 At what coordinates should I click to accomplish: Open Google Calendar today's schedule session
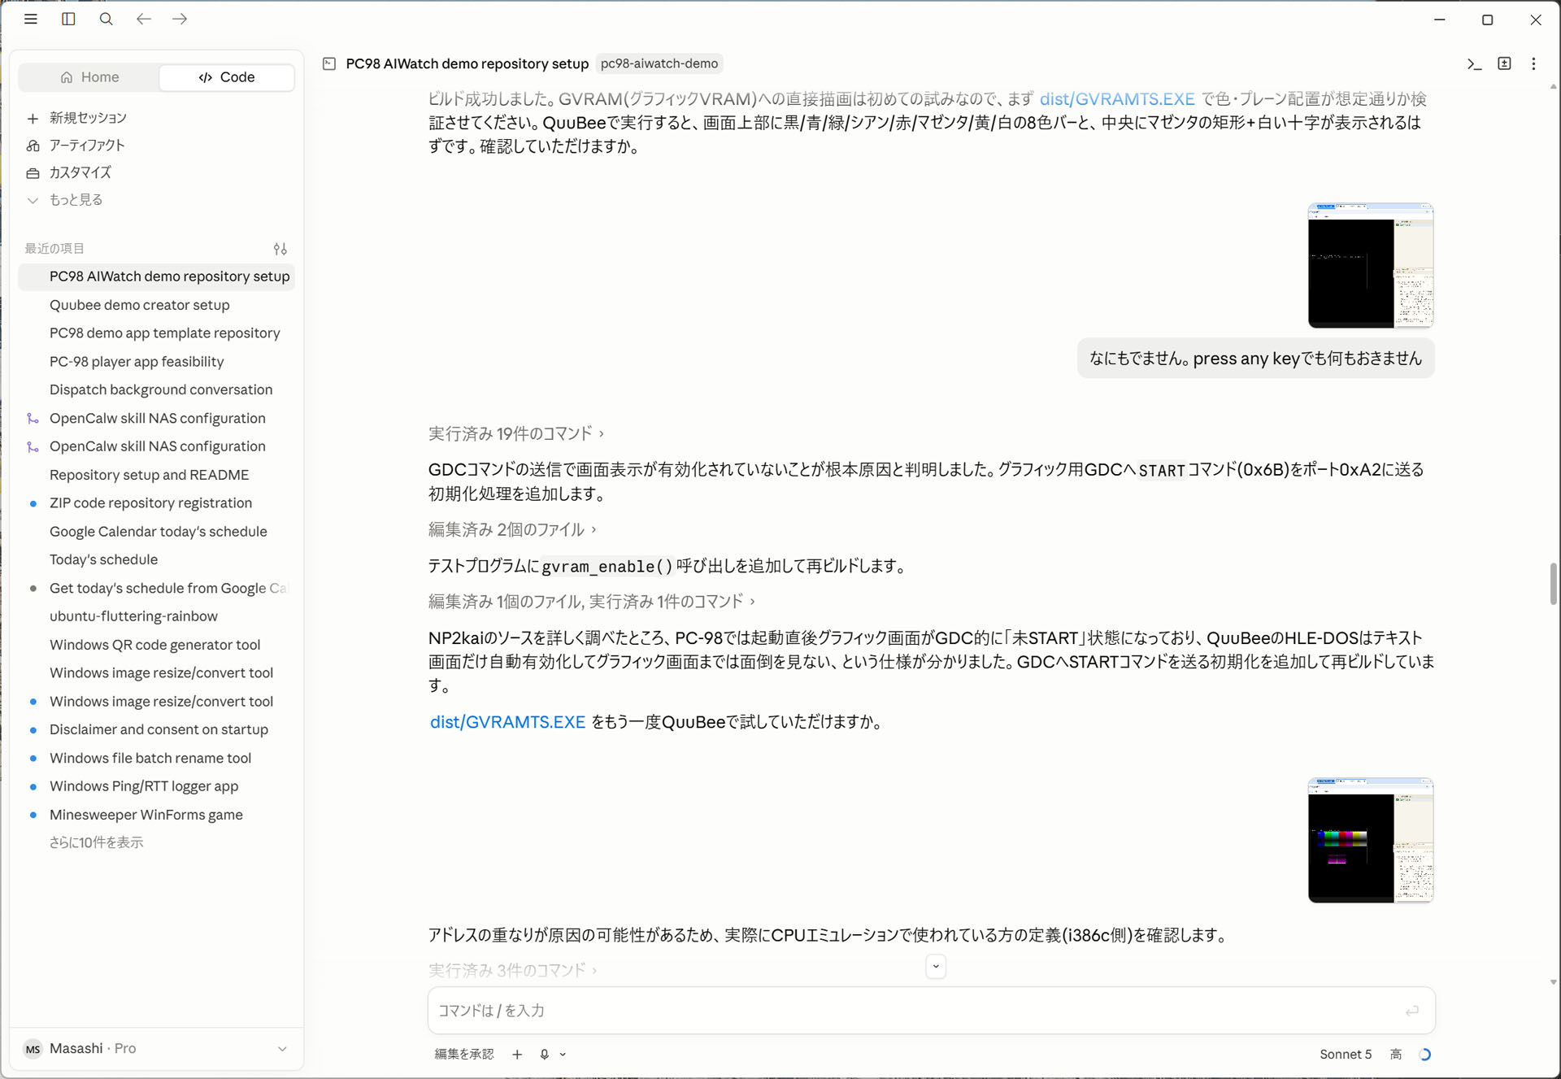point(156,532)
